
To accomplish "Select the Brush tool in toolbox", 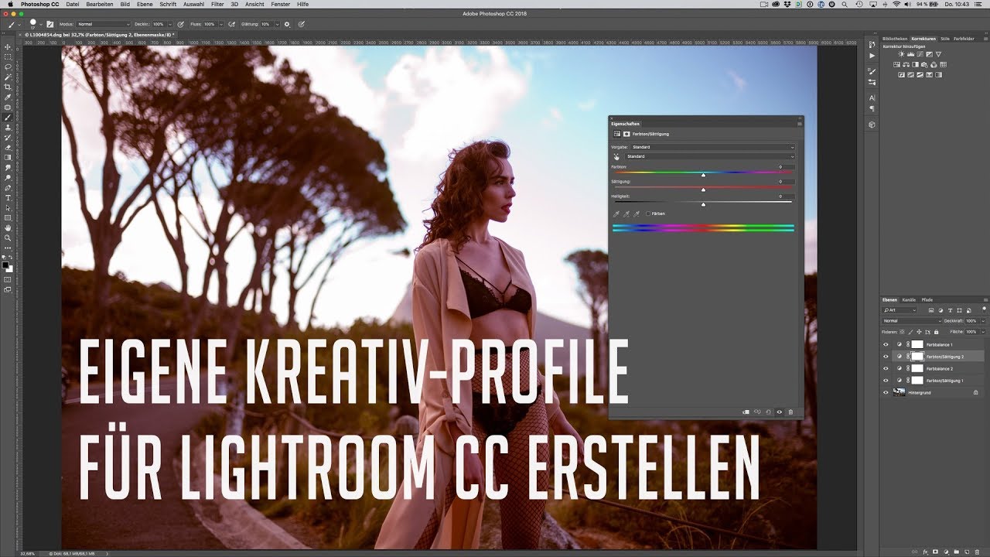I will [8, 117].
